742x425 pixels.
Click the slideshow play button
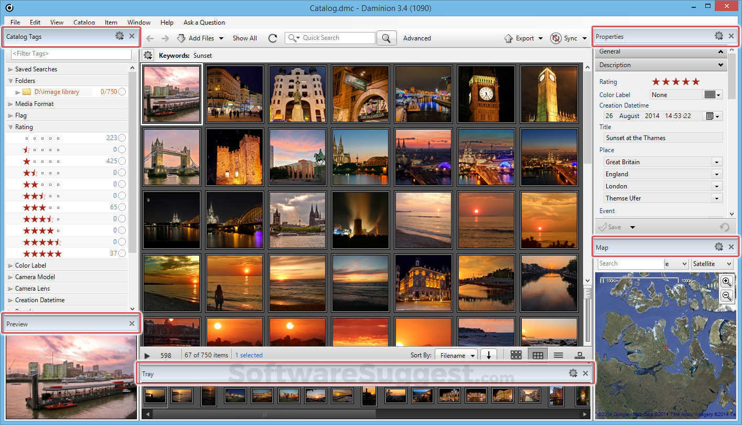point(147,356)
